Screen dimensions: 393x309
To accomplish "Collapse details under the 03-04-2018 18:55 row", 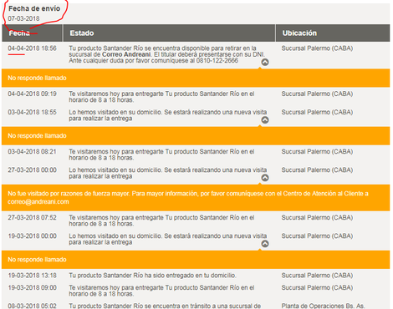I will [x=265, y=120].
